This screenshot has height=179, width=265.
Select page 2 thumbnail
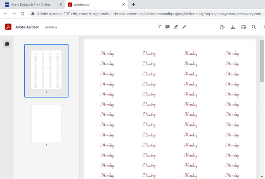coord(46,123)
